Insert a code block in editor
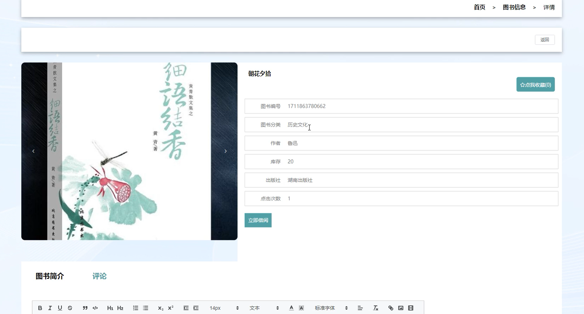 point(95,308)
